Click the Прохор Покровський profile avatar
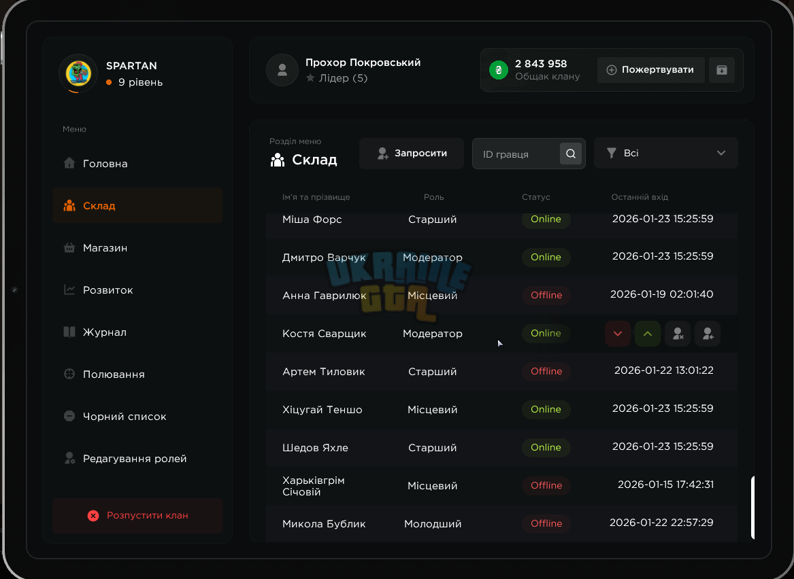794x579 pixels. [x=282, y=70]
